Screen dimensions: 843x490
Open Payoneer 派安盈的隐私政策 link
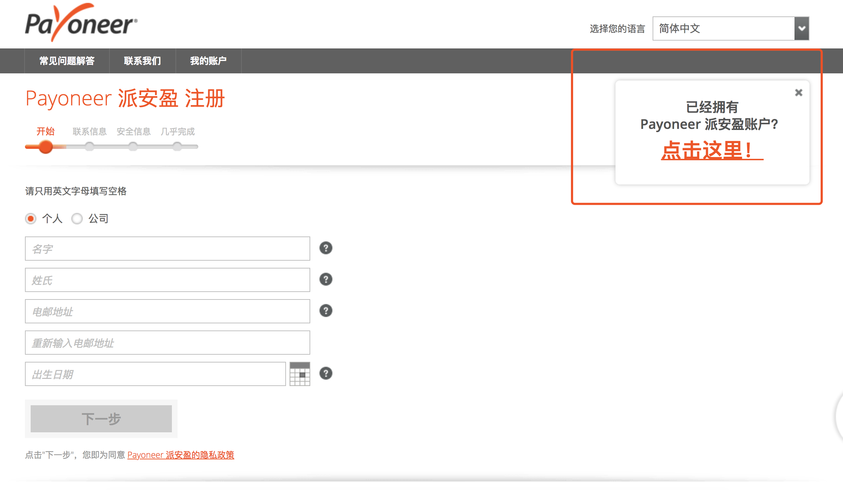click(180, 455)
